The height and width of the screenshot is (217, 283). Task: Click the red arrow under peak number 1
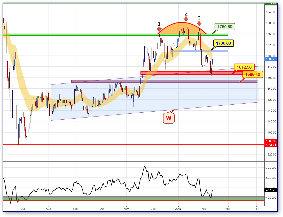click(x=159, y=29)
